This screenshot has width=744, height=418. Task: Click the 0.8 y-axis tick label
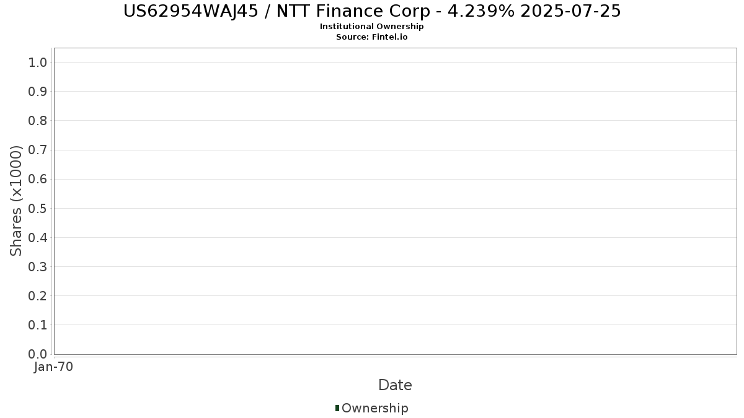38,121
